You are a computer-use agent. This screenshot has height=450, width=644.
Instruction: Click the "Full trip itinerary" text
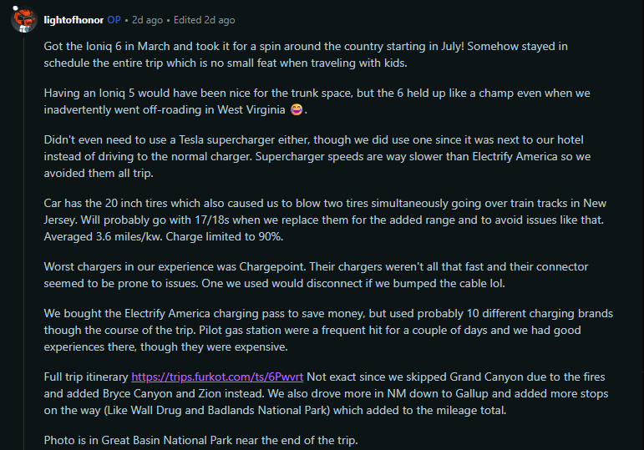click(x=86, y=376)
